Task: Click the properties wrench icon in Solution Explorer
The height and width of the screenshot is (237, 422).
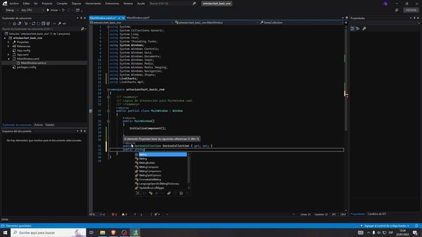Action: [59, 24]
